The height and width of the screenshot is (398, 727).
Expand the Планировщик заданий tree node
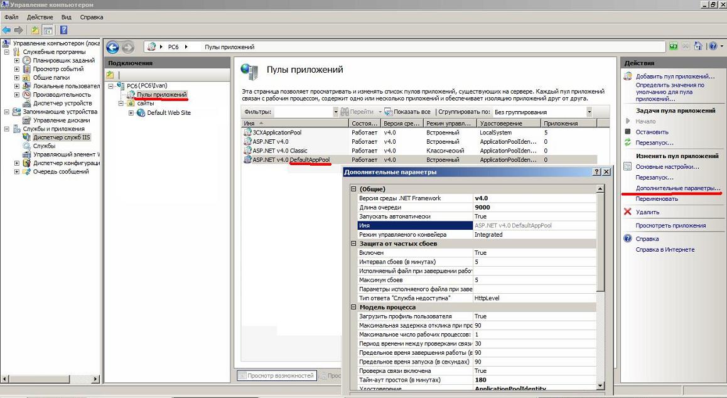point(17,60)
